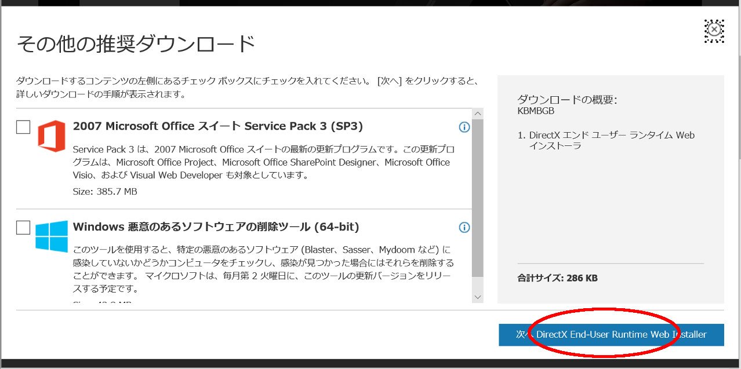Check the 2007 Microsoft Office SP3 checkbox
The height and width of the screenshot is (369, 741).
[23, 127]
